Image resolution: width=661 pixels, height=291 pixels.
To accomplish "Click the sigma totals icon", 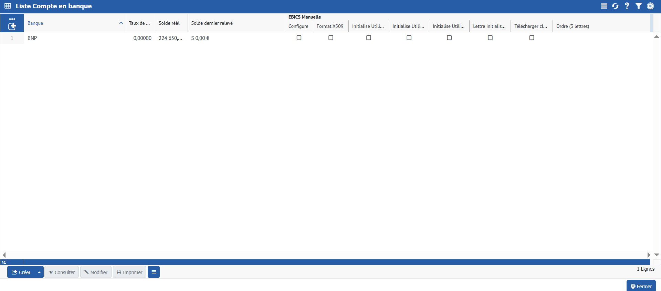I will pyautogui.click(x=4, y=262).
